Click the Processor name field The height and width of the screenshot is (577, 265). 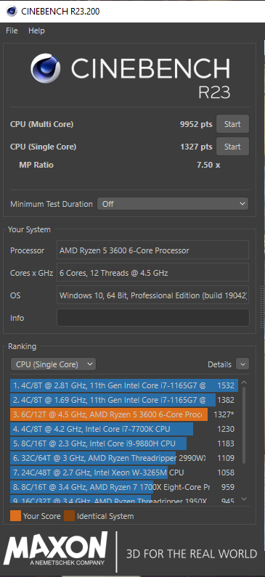[x=152, y=250]
